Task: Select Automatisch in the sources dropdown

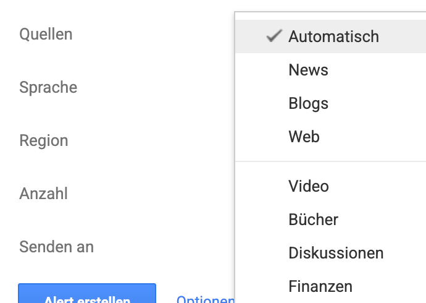Action: (333, 36)
